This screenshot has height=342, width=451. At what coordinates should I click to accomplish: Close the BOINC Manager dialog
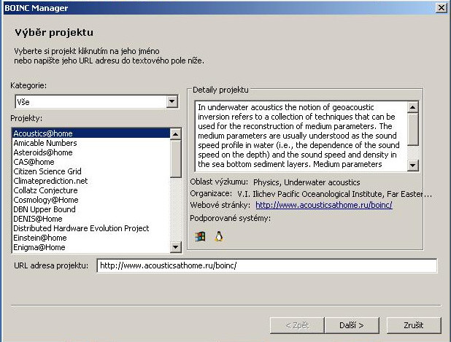(x=442, y=8)
